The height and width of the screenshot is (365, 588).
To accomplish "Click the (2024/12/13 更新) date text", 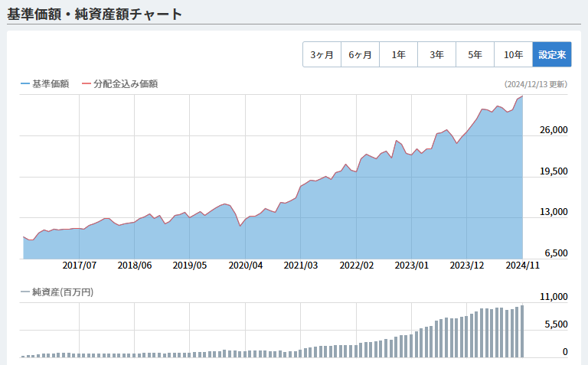I will 535,84.
